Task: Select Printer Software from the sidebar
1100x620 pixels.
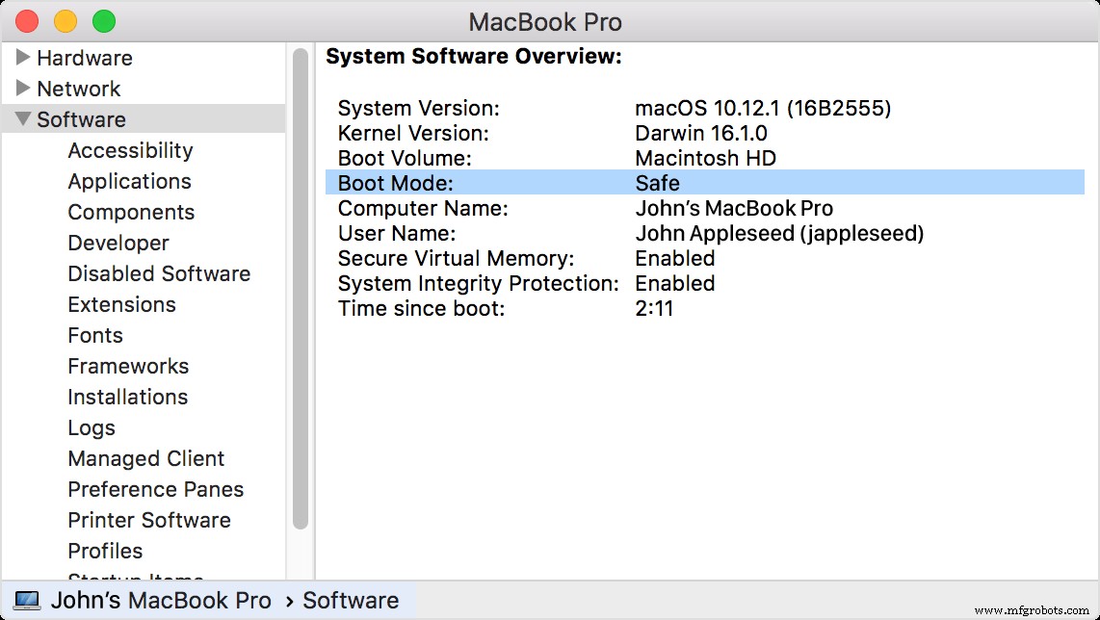Action: click(x=148, y=520)
